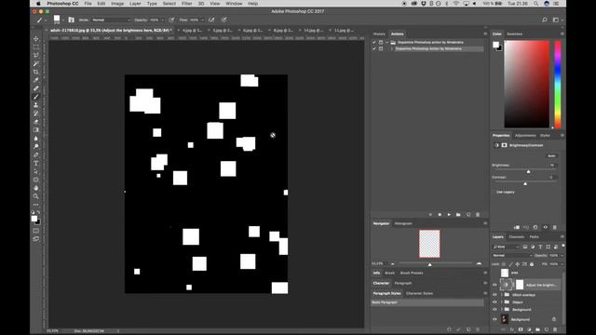Open the brush settings panel toggle

click(x=71, y=20)
